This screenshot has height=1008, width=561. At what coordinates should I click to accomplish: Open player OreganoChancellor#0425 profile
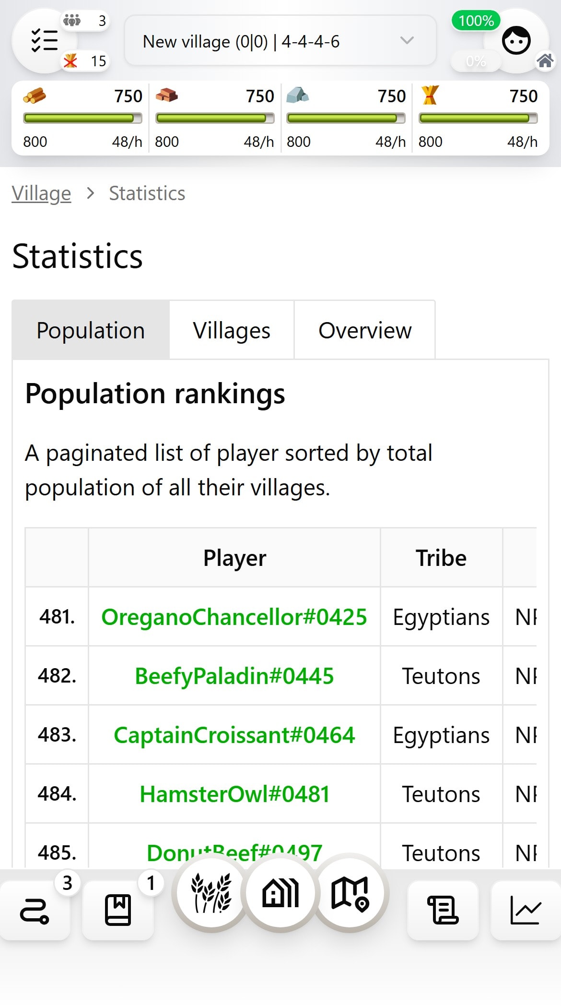(x=234, y=617)
